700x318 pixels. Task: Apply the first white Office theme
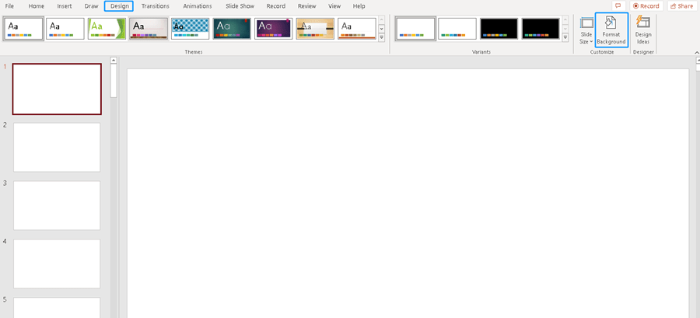tap(23, 29)
